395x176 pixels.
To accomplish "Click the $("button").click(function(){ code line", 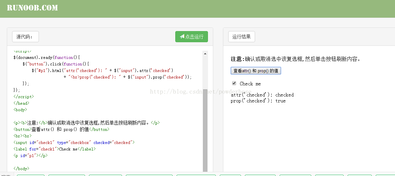I will click(x=56, y=64).
